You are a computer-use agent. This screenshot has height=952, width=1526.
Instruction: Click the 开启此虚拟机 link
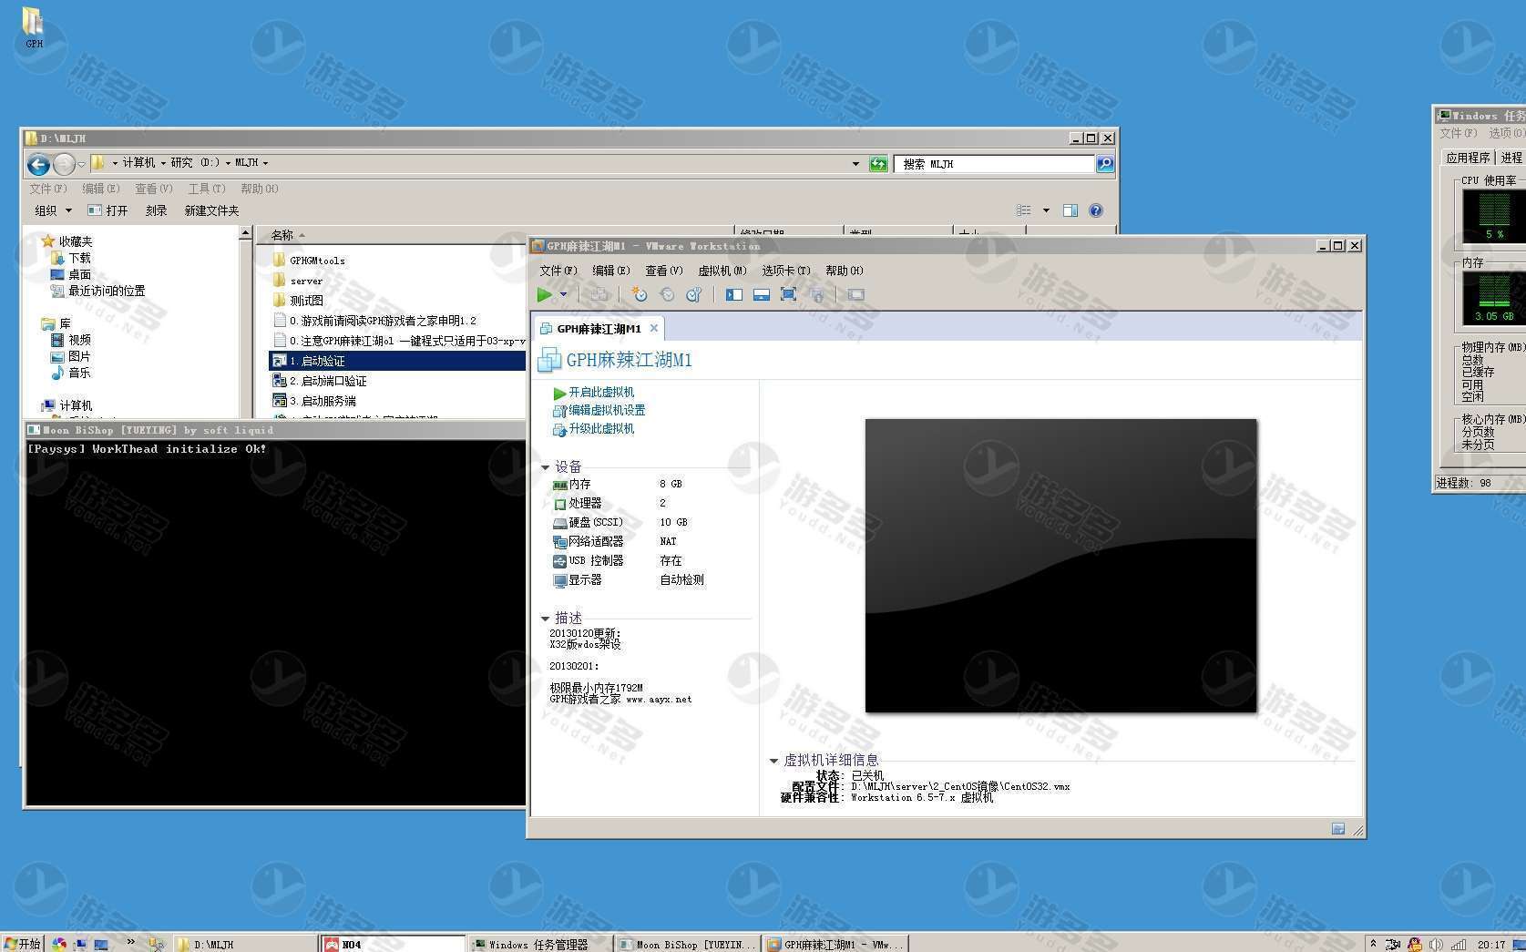(600, 393)
